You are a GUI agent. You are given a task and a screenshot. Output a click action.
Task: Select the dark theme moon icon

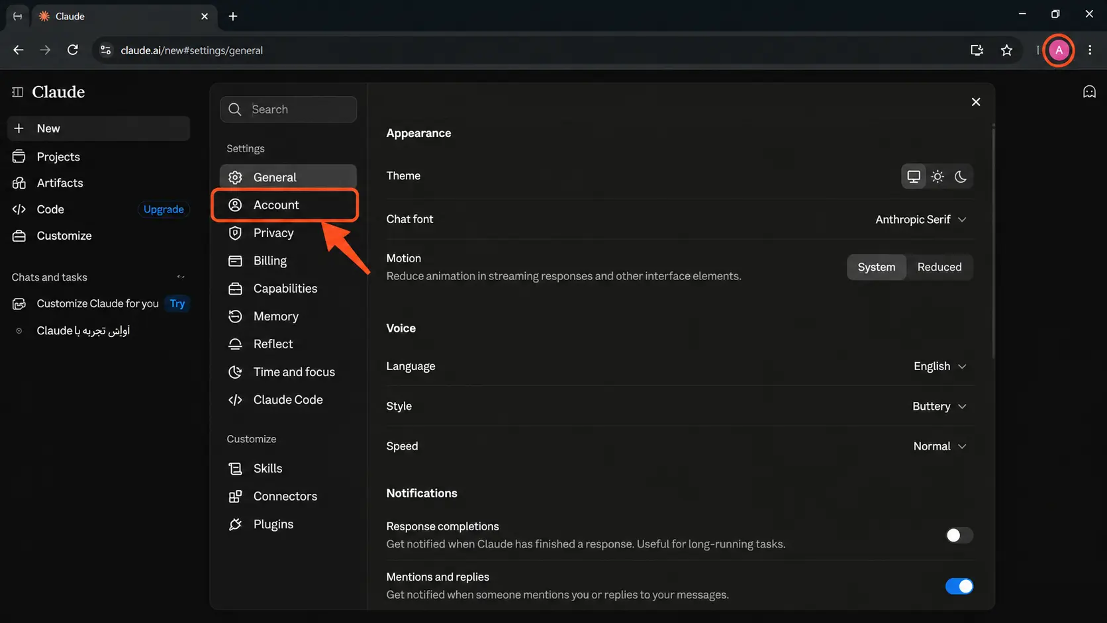point(961,177)
